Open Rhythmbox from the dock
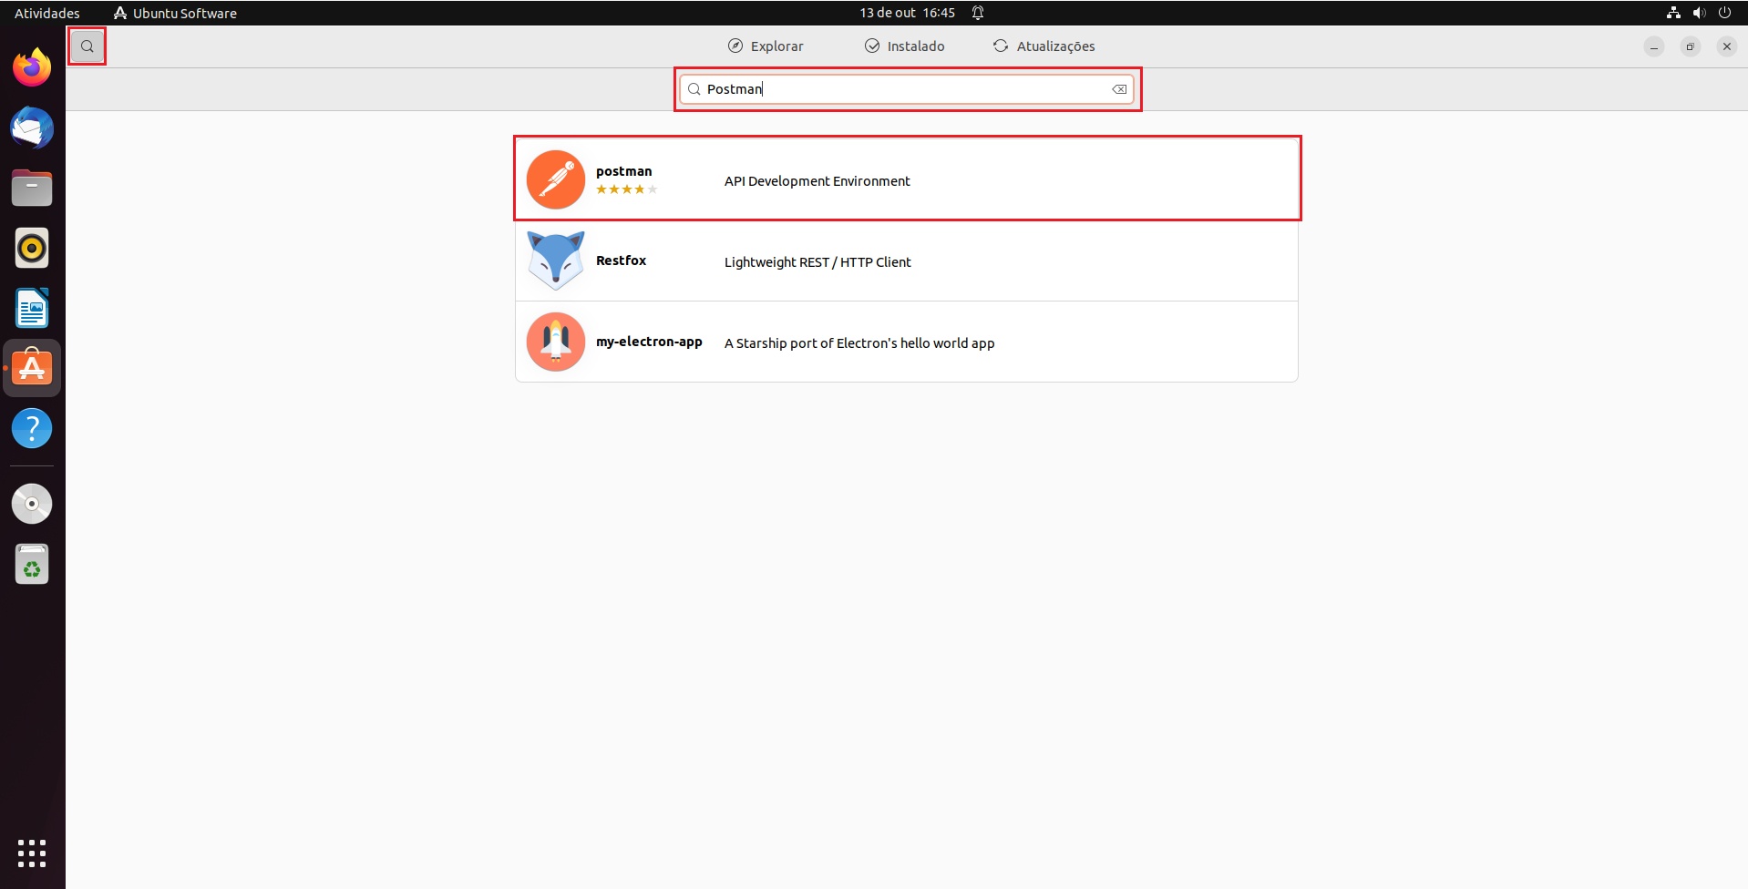1748x889 pixels. tap(32, 248)
